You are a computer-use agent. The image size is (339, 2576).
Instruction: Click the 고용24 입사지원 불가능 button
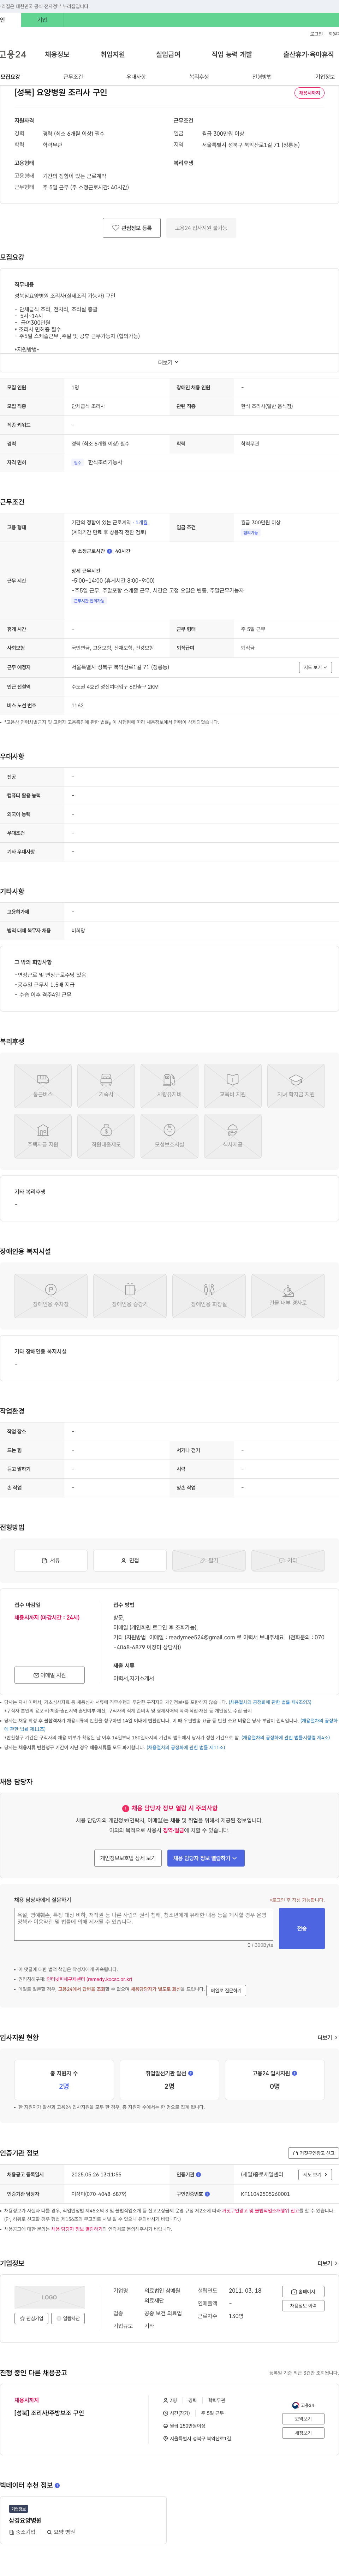click(x=201, y=228)
